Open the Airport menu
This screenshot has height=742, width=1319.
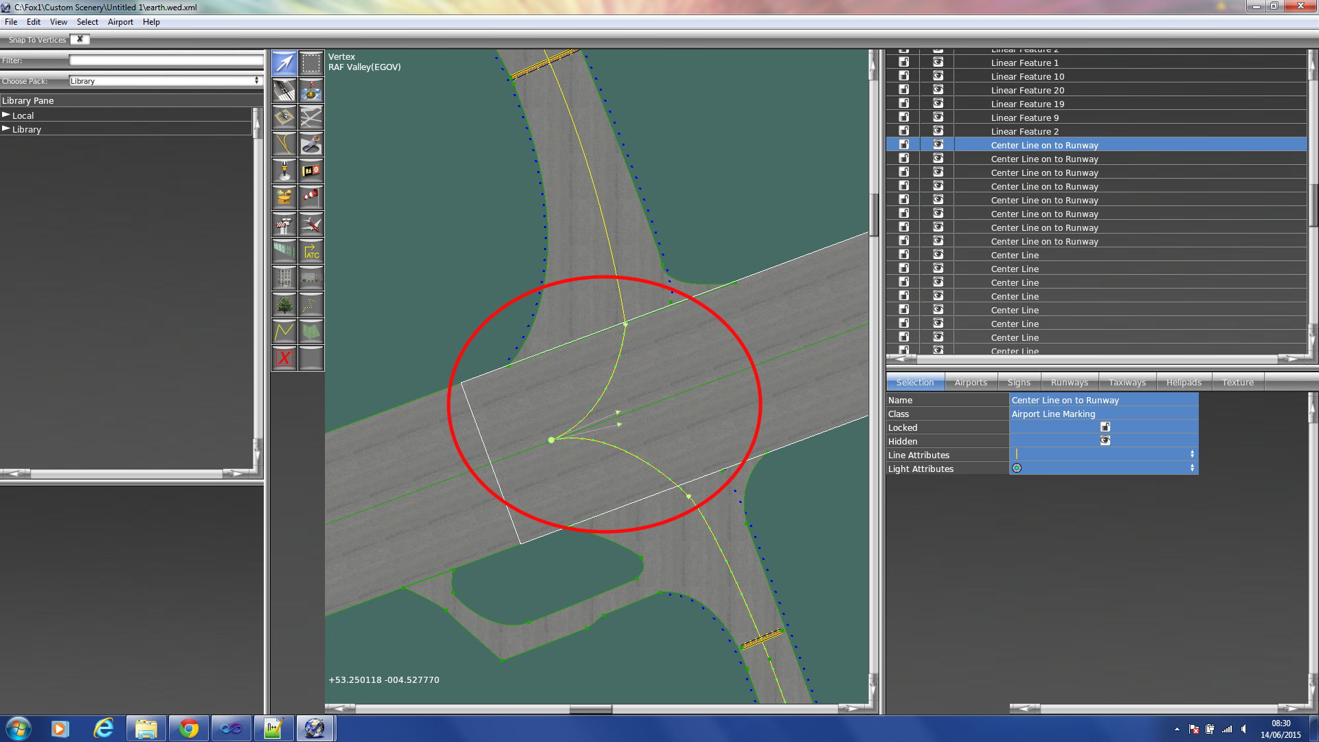tap(120, 22)
